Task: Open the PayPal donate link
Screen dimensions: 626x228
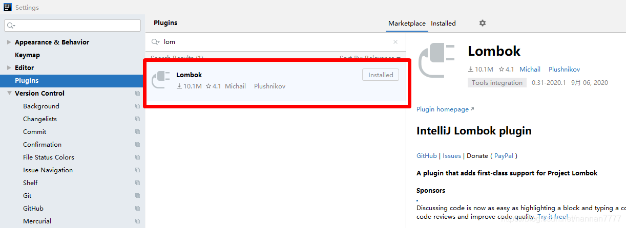Action: pos(504,156)
